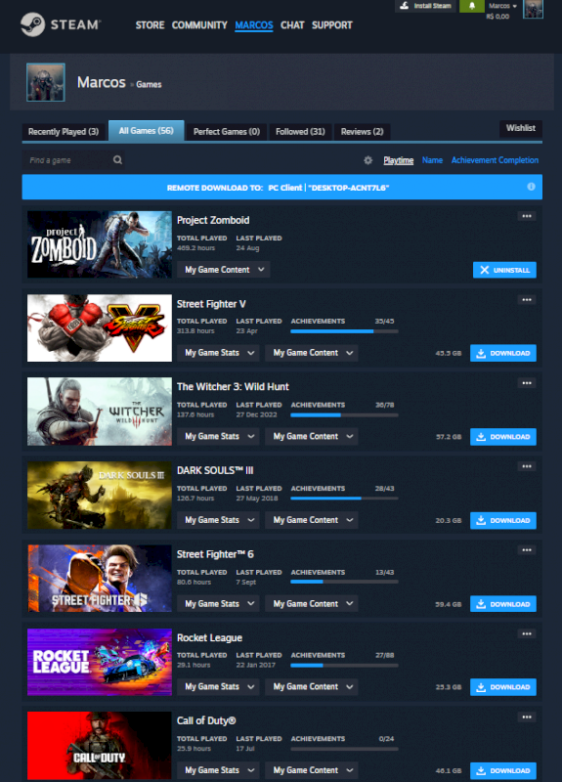Open Marcos account dropdown at top
The width and height of the screenshot is (562, 782).
pyautogui.click(x=502, y=6)
